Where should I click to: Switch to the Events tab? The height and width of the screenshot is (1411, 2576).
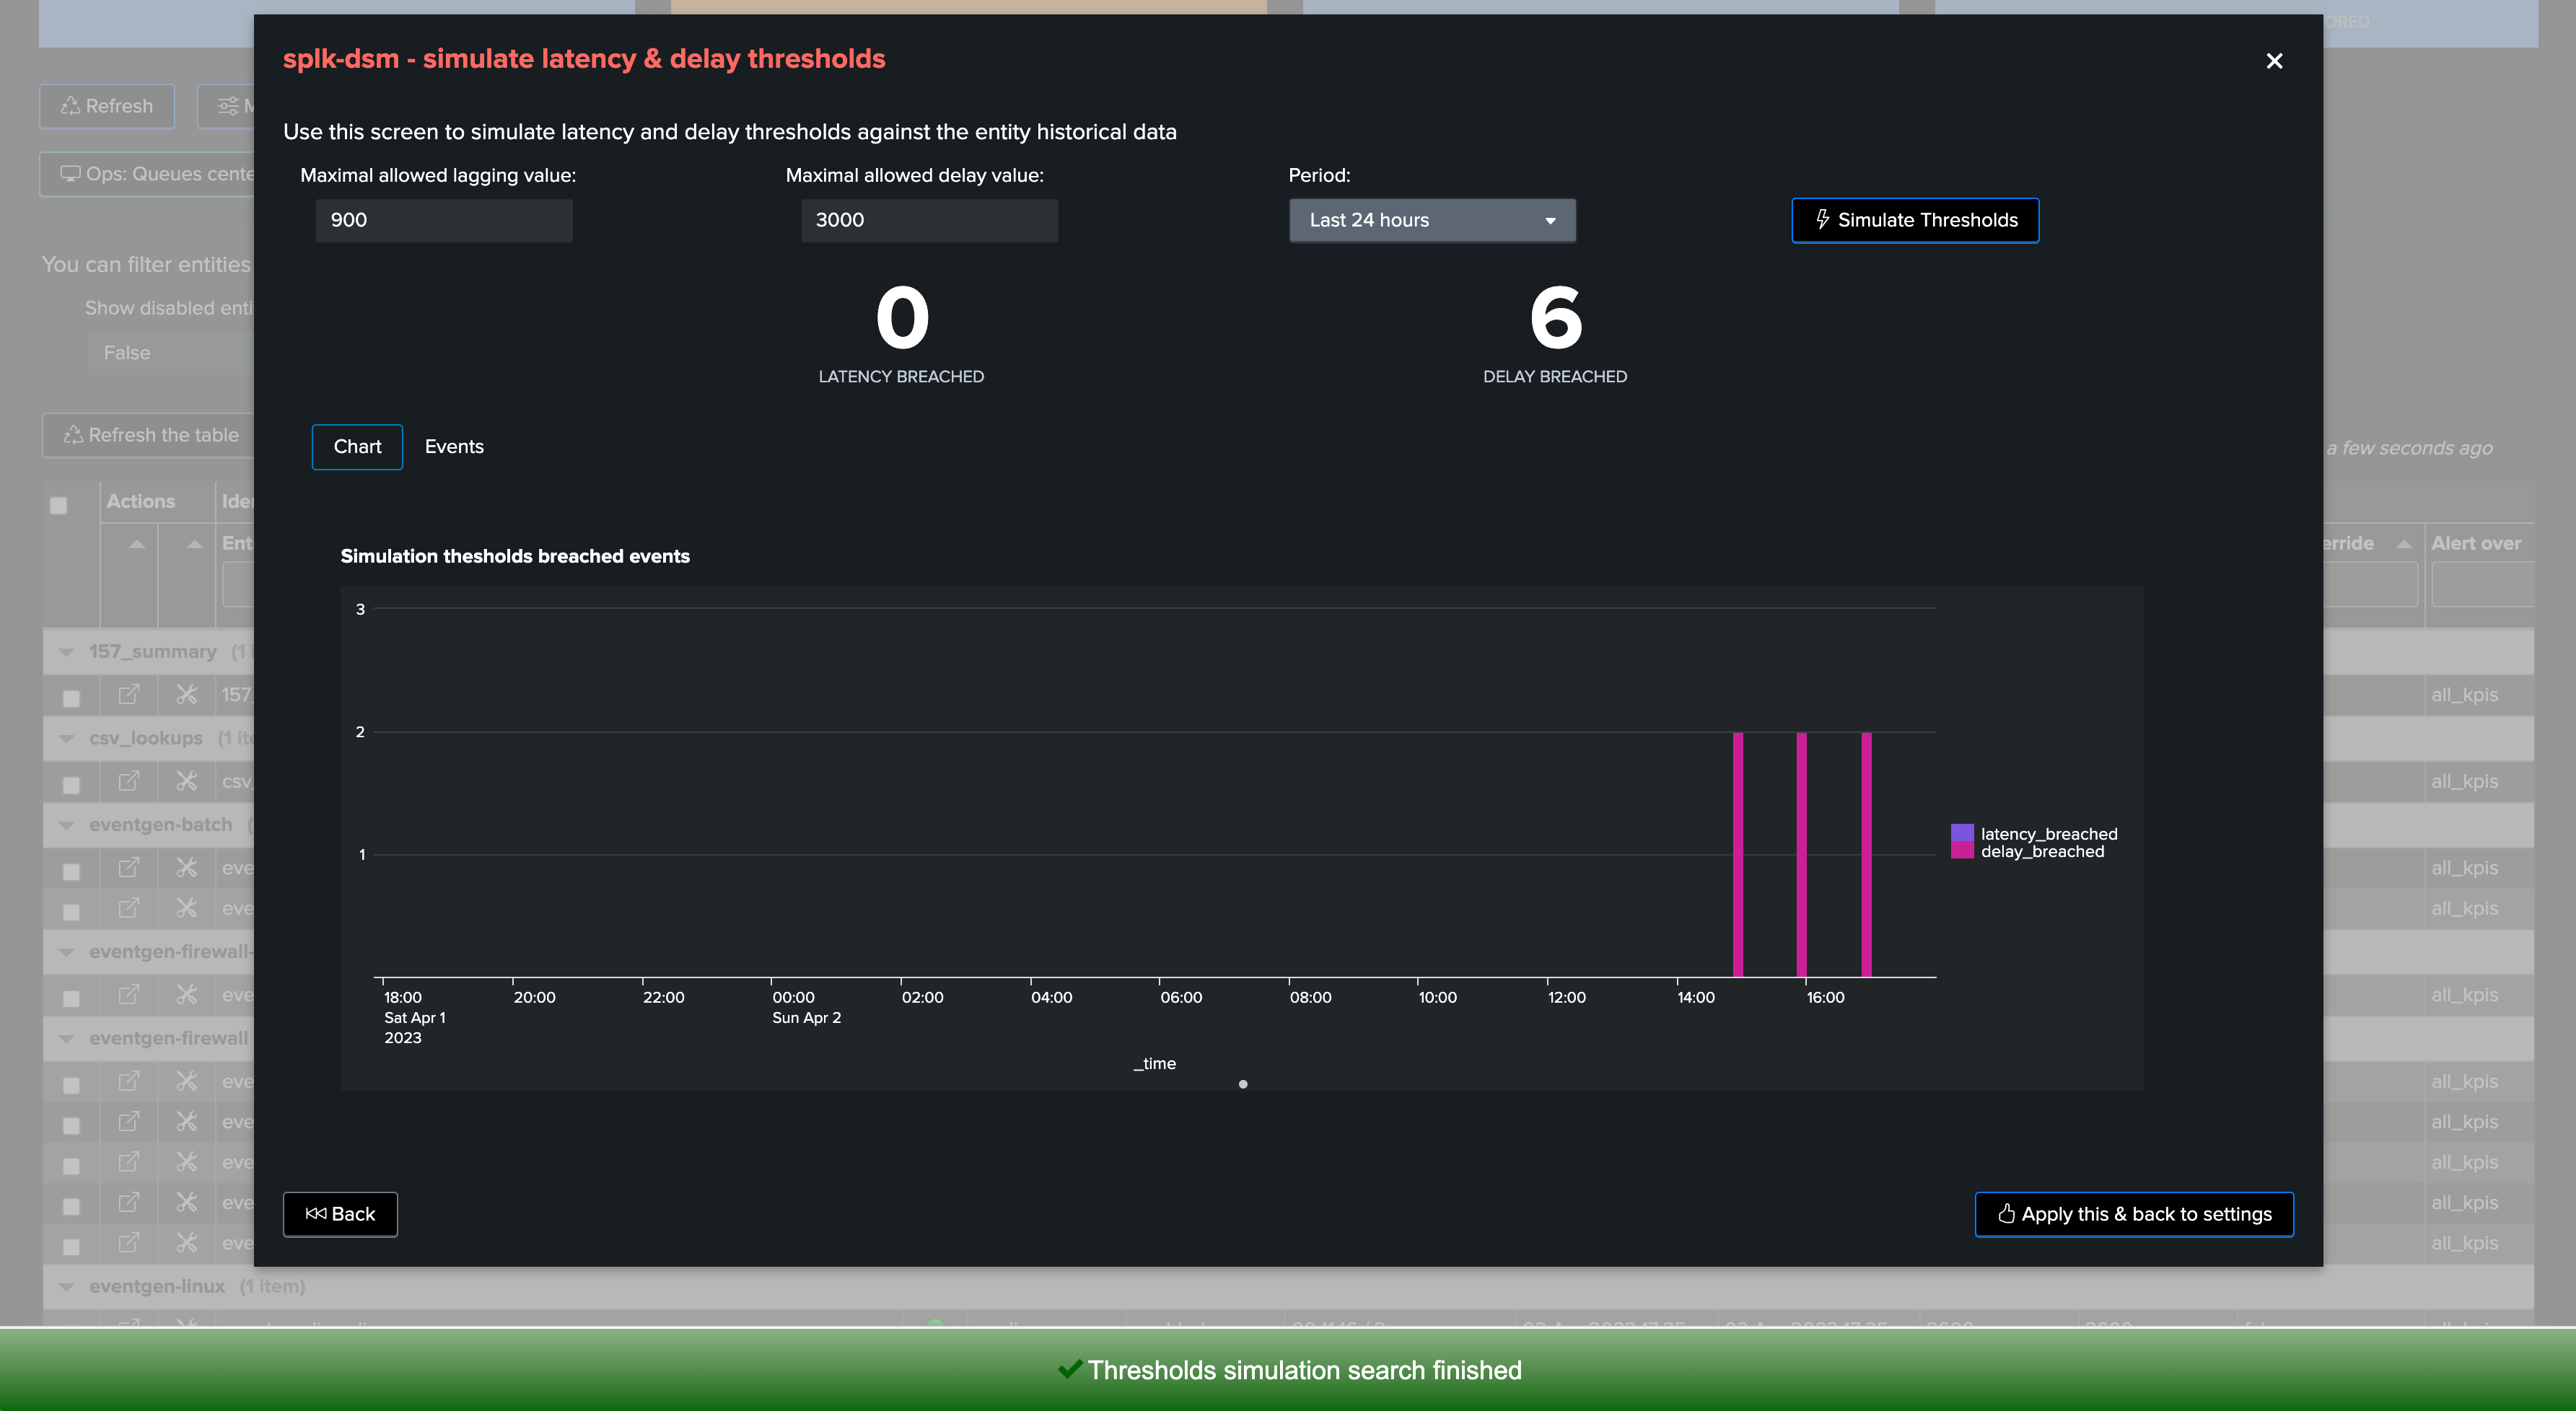[453, 447]
